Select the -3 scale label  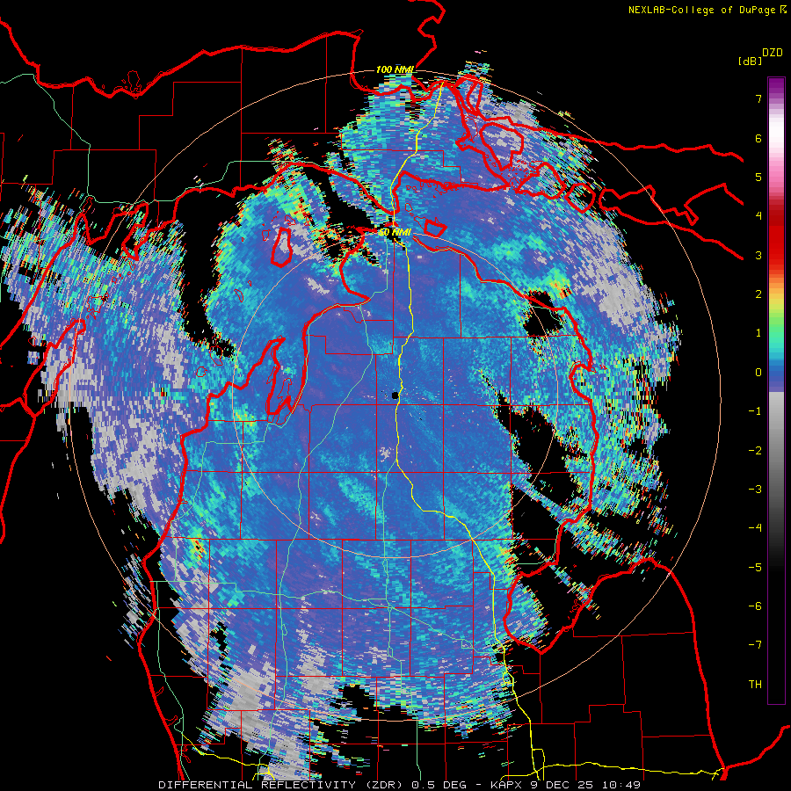click(x=755, y=490)
